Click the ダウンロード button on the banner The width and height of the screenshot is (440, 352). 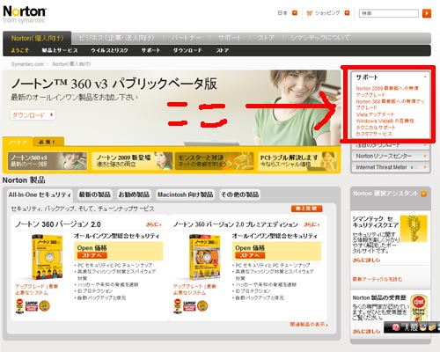pos(33,115)
